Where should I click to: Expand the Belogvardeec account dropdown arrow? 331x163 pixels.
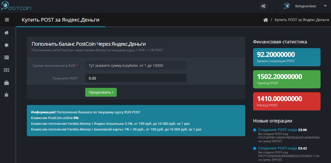click(325, 6)
